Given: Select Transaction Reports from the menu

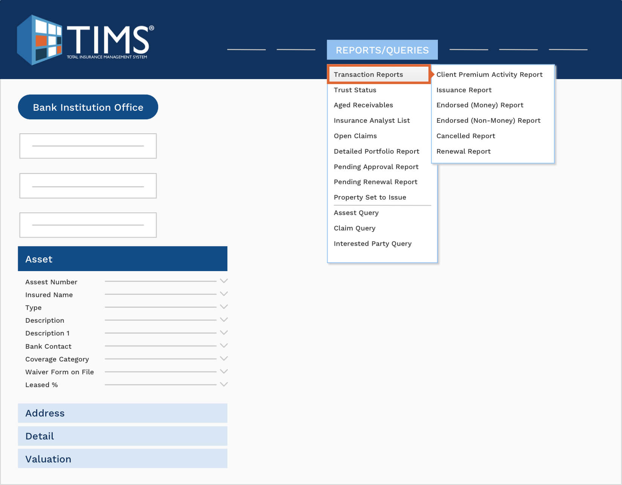Looking at the screenshot, I should [x=368, y=74].
